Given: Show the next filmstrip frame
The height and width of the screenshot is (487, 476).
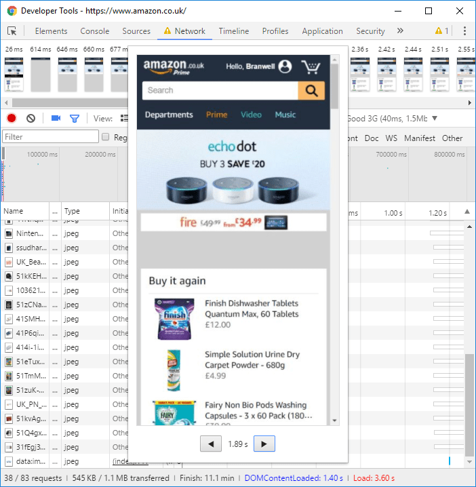Looking at the screenshot, I should click(264, 444).
